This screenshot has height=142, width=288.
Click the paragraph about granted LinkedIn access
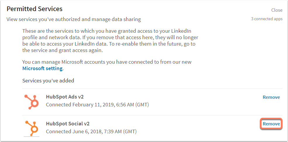click(107, 31)
